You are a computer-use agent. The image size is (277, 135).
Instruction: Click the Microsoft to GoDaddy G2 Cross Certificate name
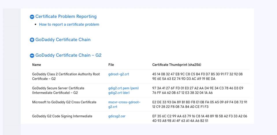64,102
